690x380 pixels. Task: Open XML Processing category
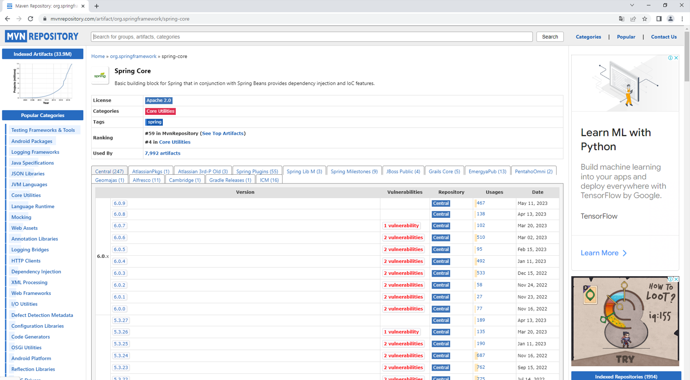[x=29, y=282]
